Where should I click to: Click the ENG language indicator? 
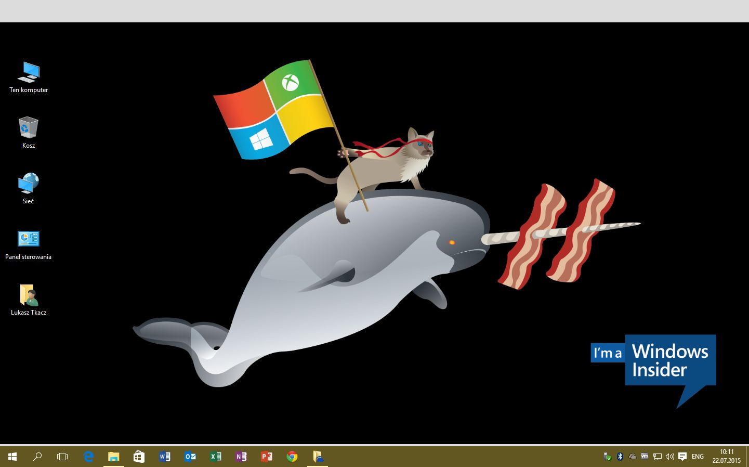coord(698,457)
